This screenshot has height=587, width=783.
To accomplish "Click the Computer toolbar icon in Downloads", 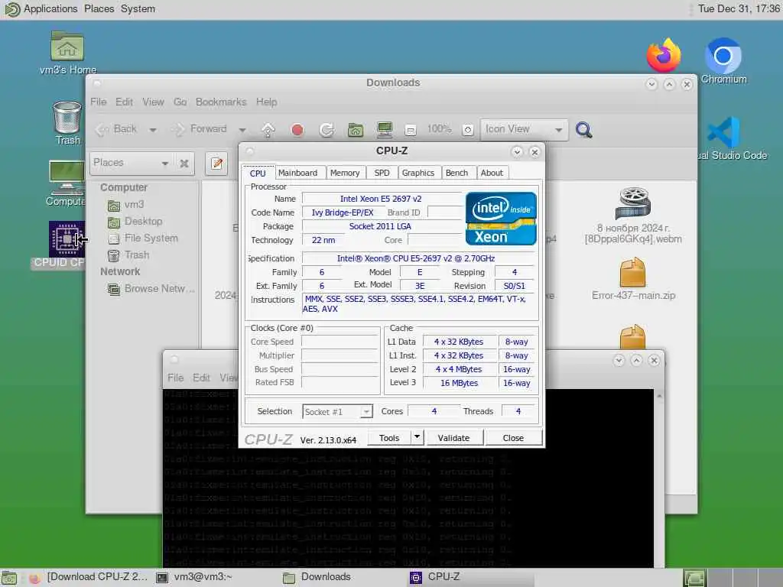I will (x=385, y=130).
